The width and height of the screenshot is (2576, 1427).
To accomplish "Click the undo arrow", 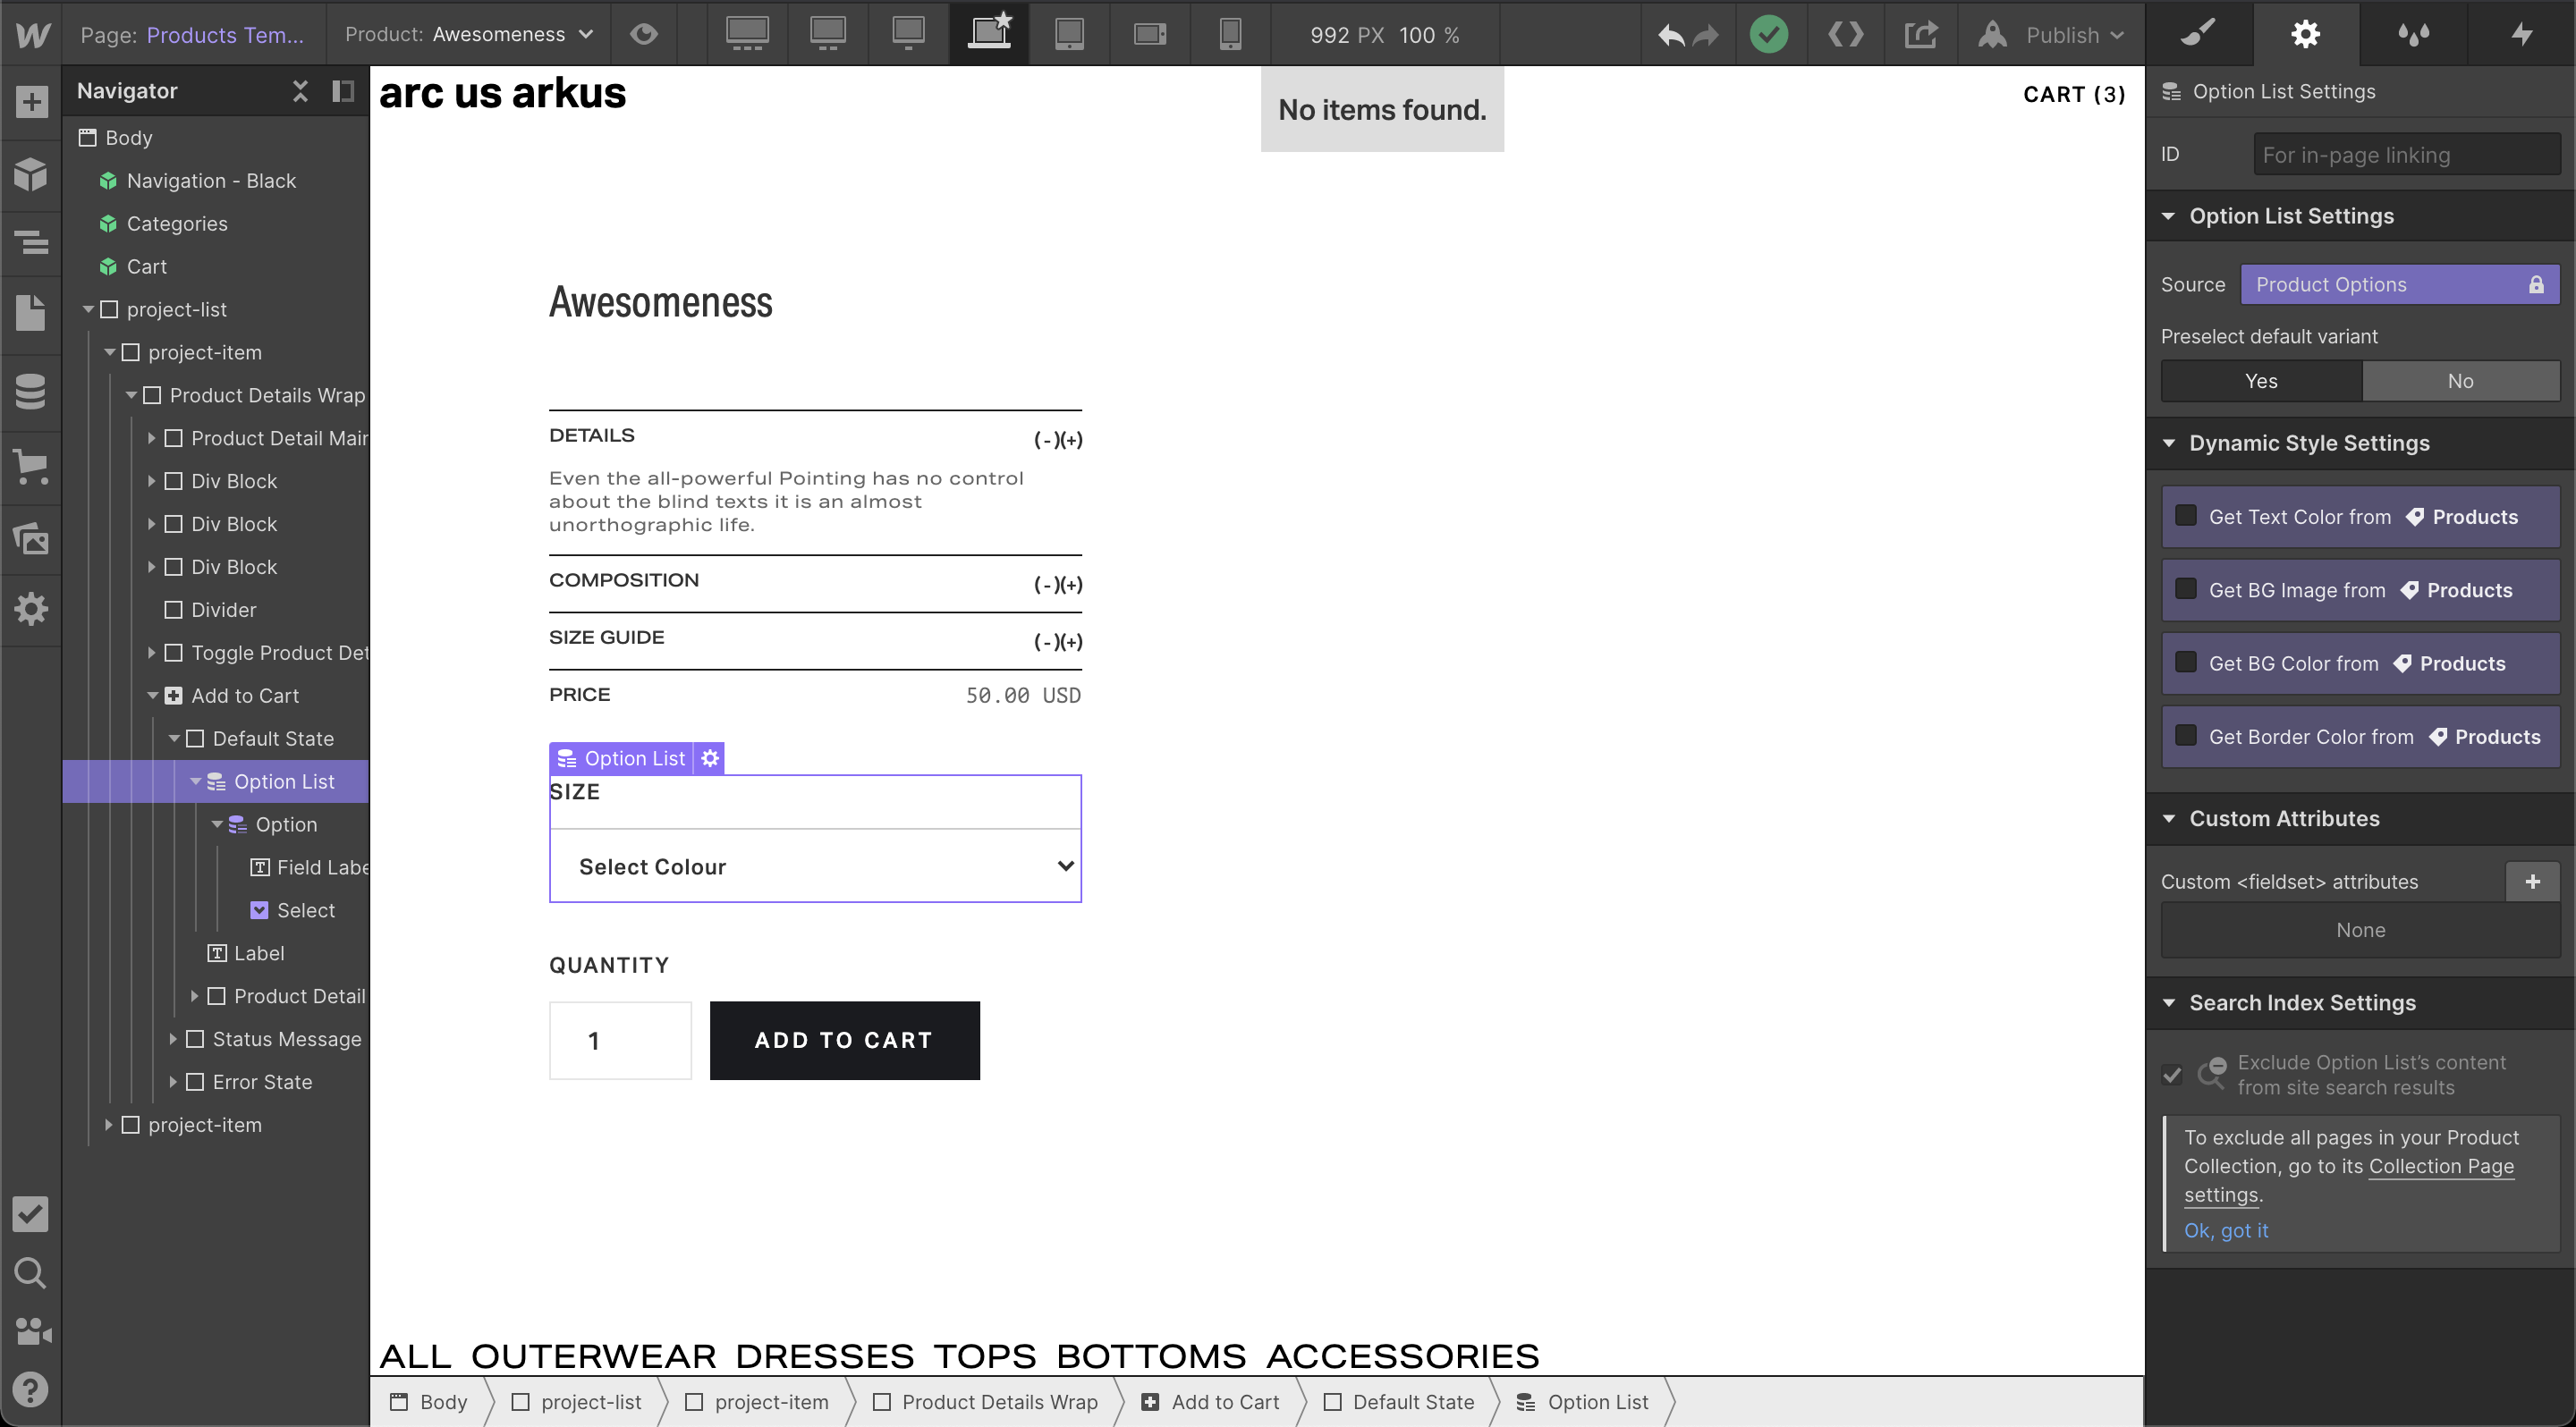I will click(1670, 36).
